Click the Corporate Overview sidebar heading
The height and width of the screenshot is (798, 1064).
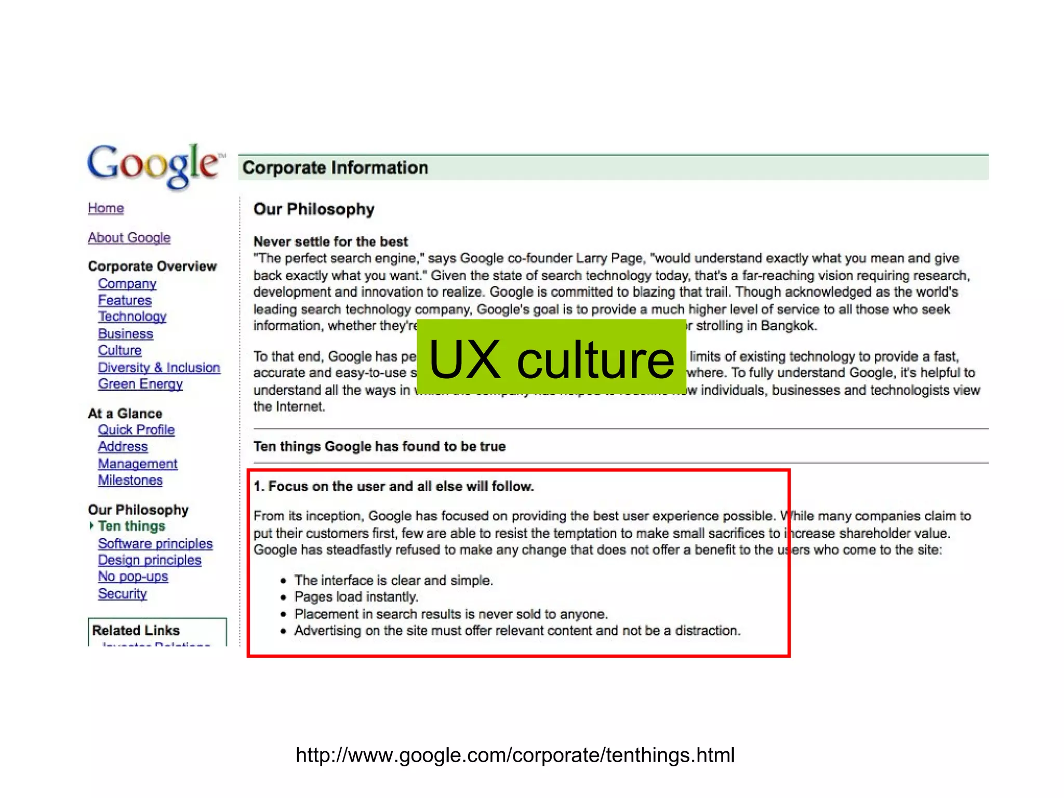[x=152, y=266]
